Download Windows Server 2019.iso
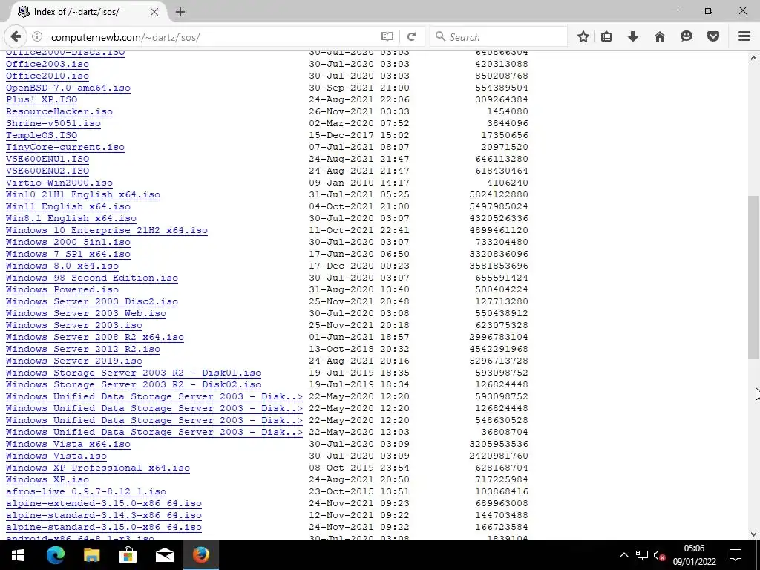 [74, 361]
